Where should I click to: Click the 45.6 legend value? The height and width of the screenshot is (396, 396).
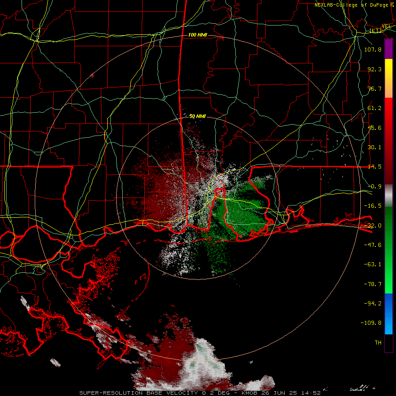[x=374, y=128]
